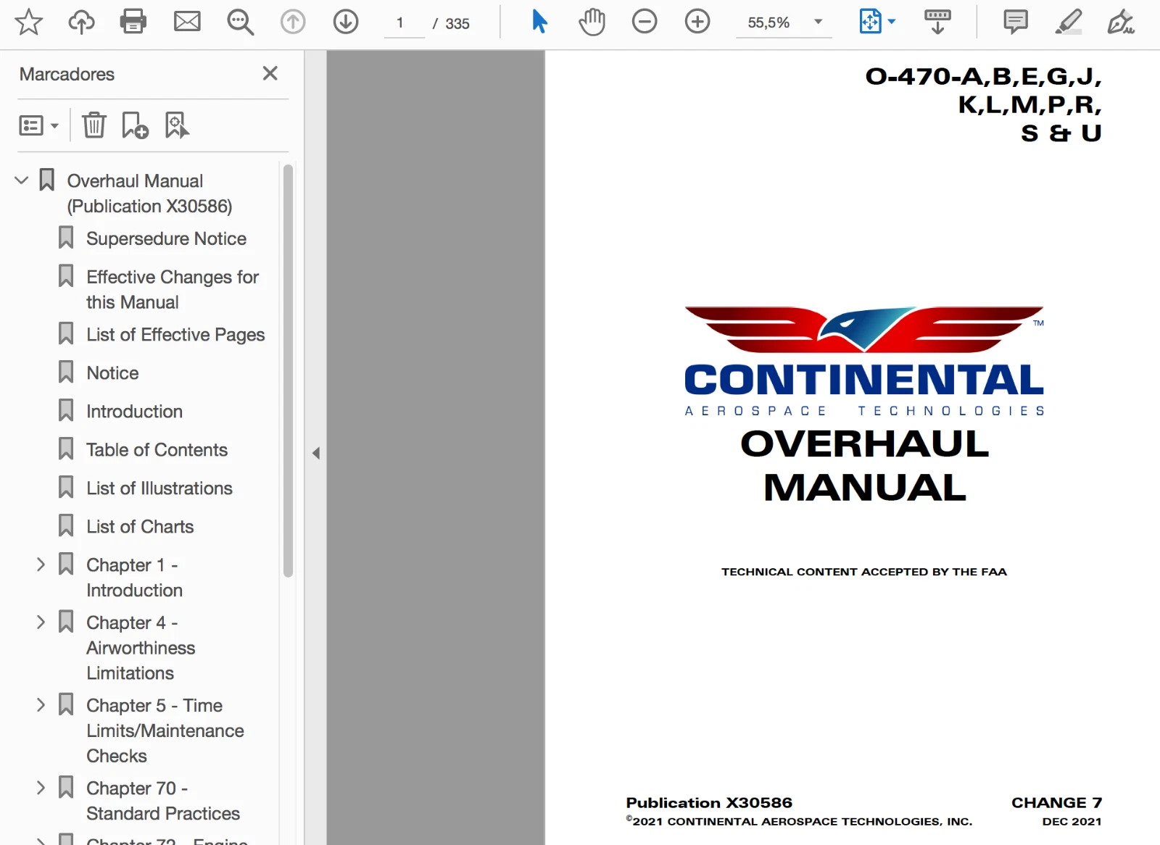Expand Chapter 1 - Introduction

coord(41,565)
